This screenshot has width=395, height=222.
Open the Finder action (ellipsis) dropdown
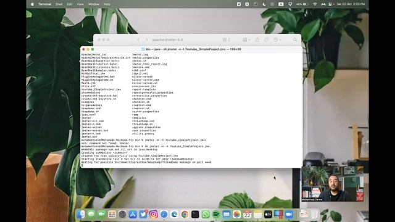[277, 39]
